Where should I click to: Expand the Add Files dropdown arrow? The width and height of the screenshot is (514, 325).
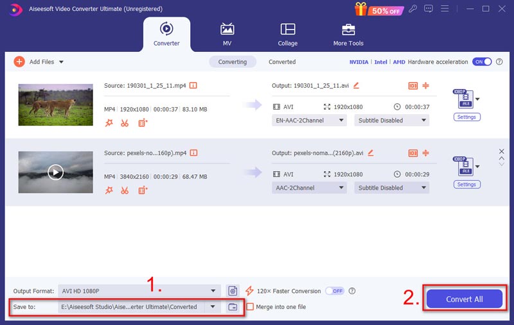coord(61,62)
